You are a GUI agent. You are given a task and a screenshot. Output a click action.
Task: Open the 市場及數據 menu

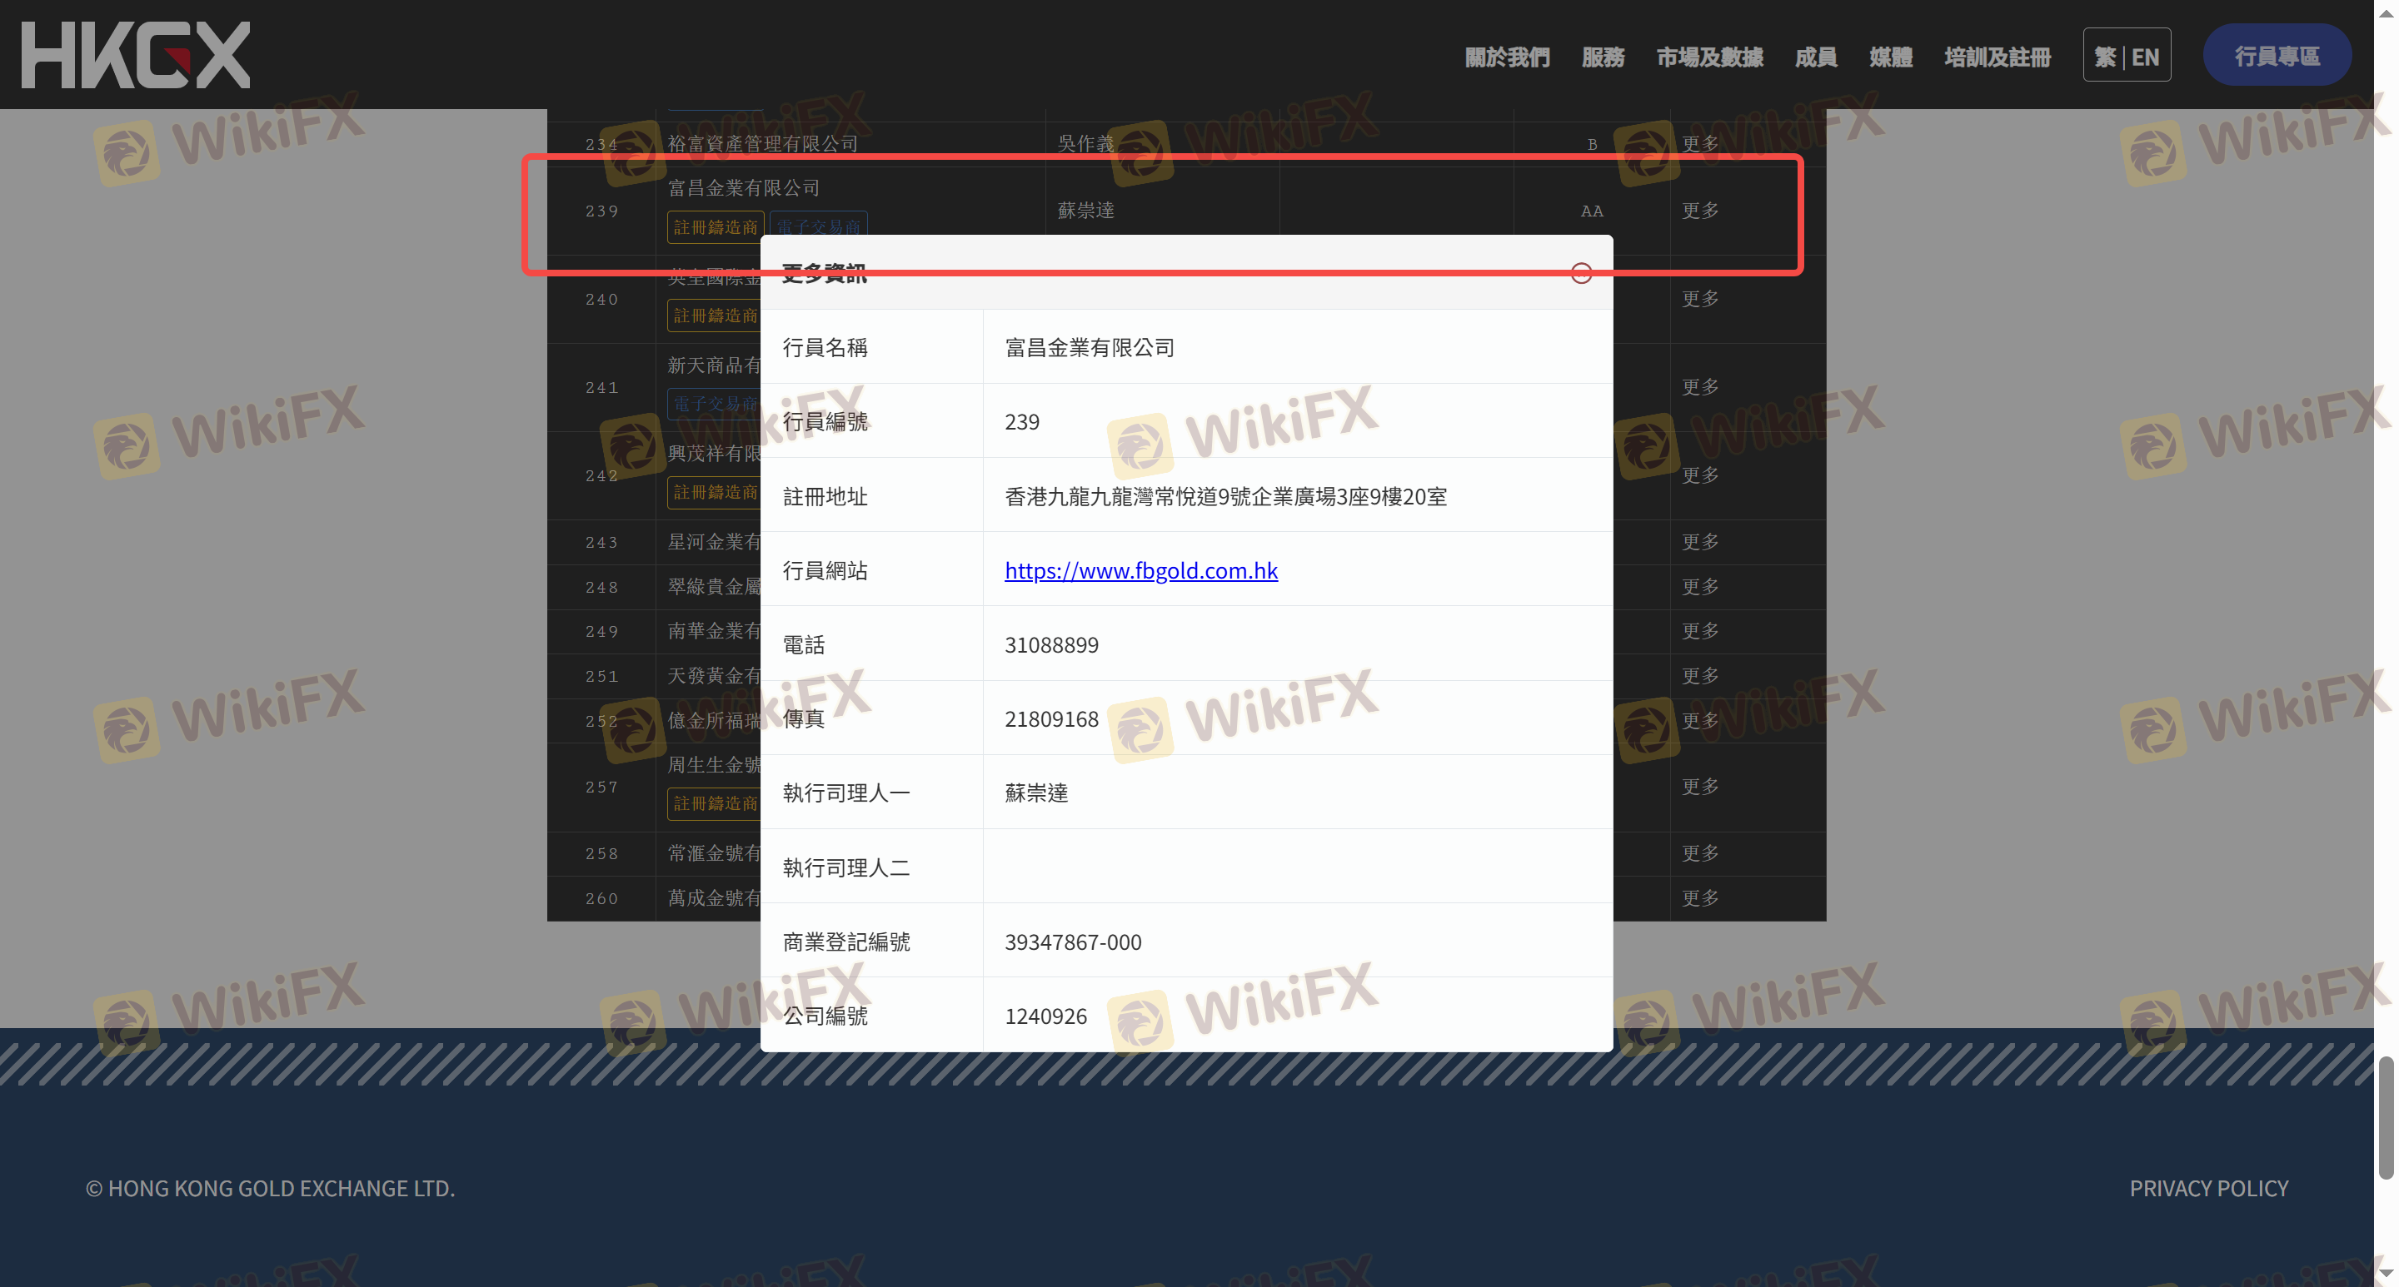tap(1709, 57)
